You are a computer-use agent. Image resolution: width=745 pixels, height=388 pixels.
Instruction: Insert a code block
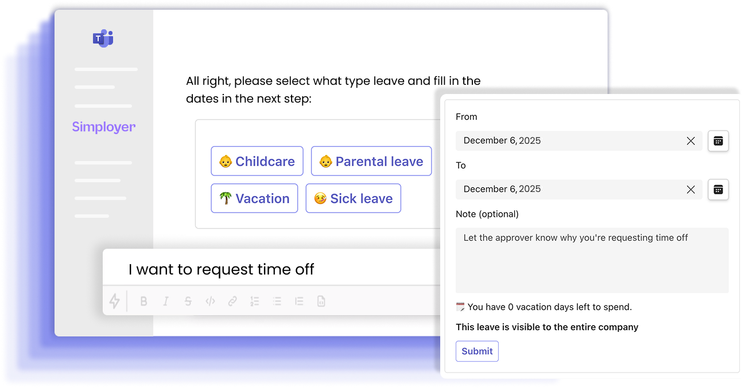[x=321, y=301]
